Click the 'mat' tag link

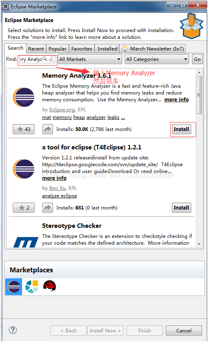click(x=46, y=117)
